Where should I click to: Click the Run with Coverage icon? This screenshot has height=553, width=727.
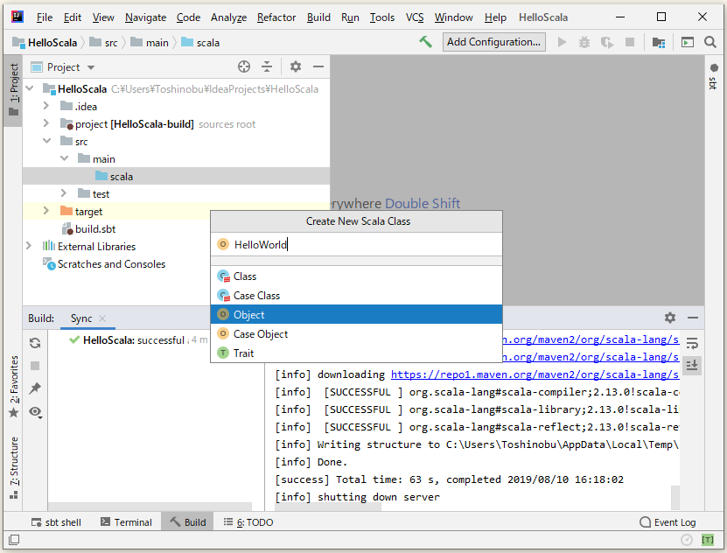click(x=607, y=42)
